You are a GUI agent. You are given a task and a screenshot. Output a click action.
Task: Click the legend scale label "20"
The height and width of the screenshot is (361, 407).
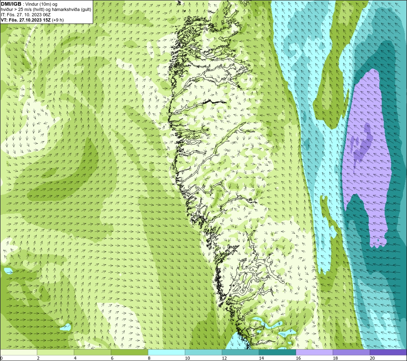372,359
